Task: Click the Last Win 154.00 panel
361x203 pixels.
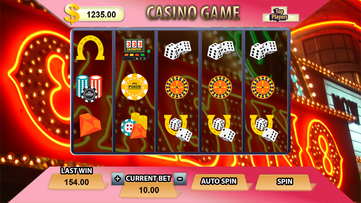Action: coord(77,182)
